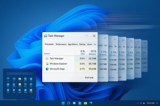Close the front Task Manager window
Image resolution: width=160 pixels, height=106 pixels.
pos(94,36)
